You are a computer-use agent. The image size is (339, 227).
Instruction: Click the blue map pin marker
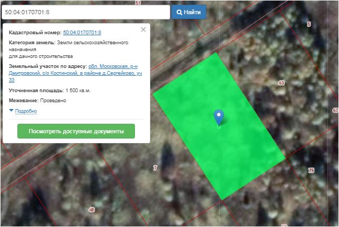click(x=218, y=117)
